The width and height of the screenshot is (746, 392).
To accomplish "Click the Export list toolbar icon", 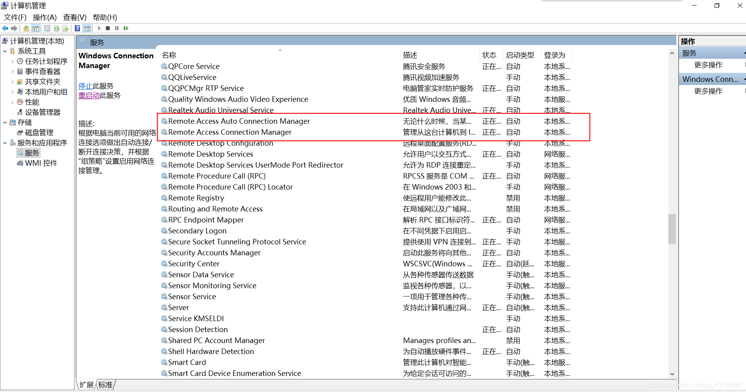I will pyautogui.click(x=65, y=28).
